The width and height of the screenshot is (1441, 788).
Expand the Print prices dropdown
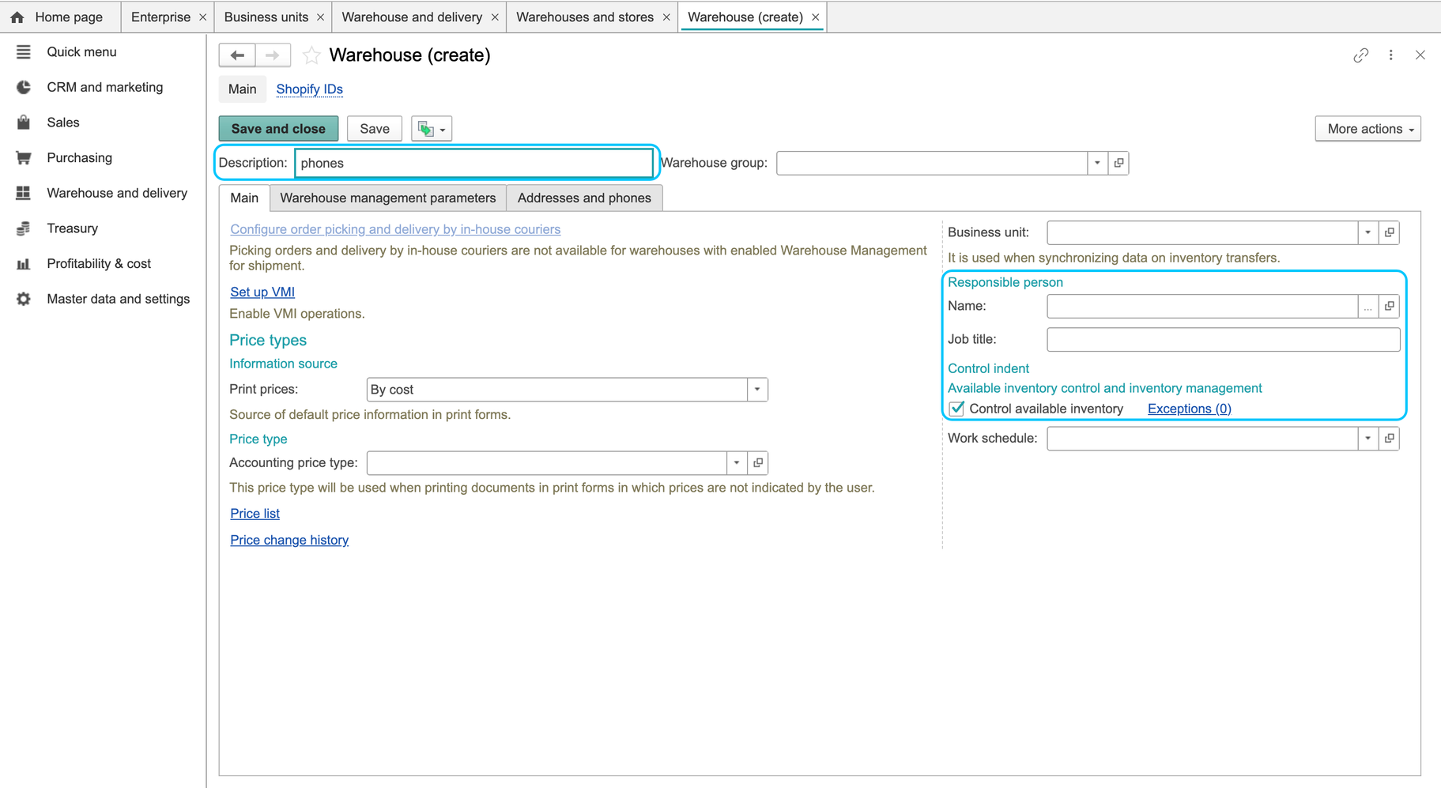click(x=757, y=389)
